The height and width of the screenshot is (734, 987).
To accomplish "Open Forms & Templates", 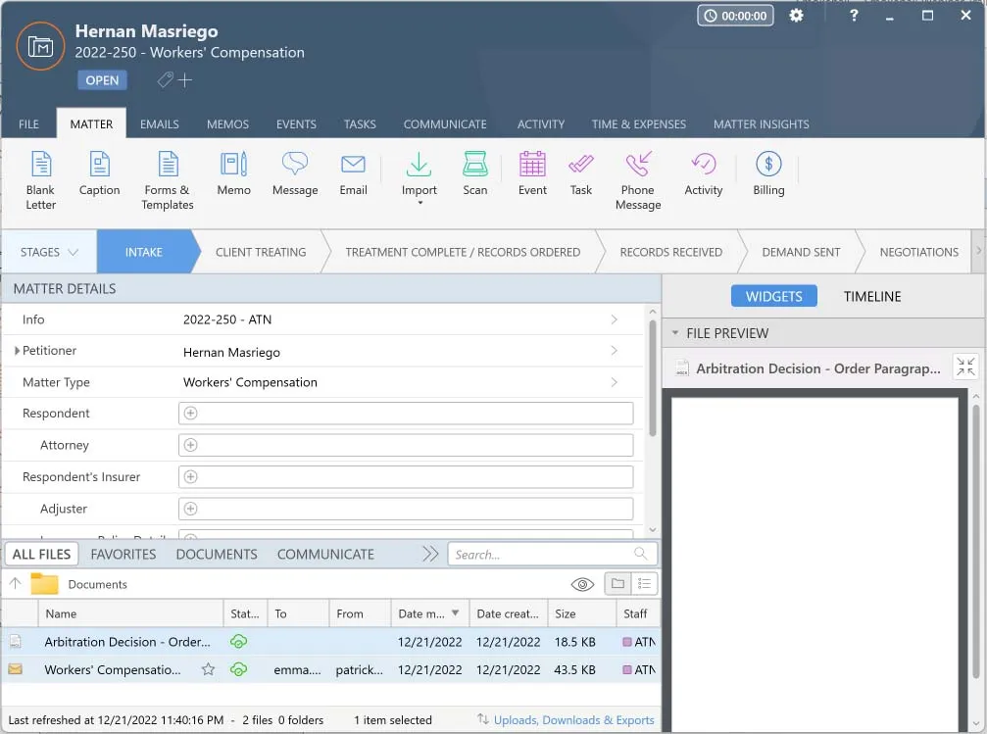I will [x=168, y=180].
